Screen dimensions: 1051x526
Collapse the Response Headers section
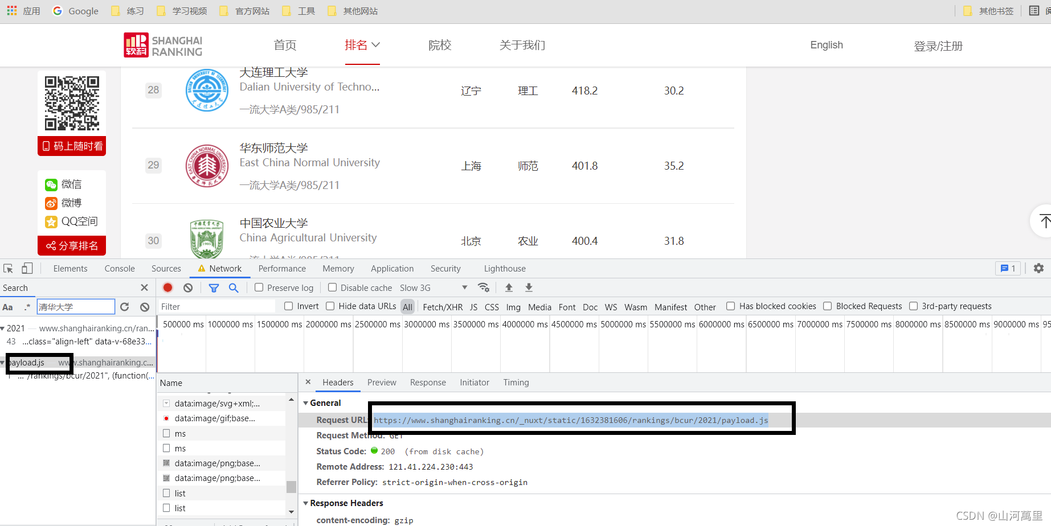(306, 503)
